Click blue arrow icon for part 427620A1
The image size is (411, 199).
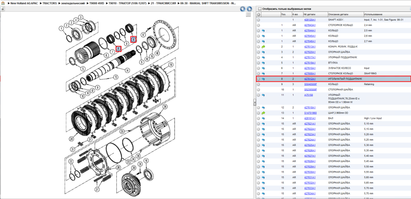[x=263, y=52]
